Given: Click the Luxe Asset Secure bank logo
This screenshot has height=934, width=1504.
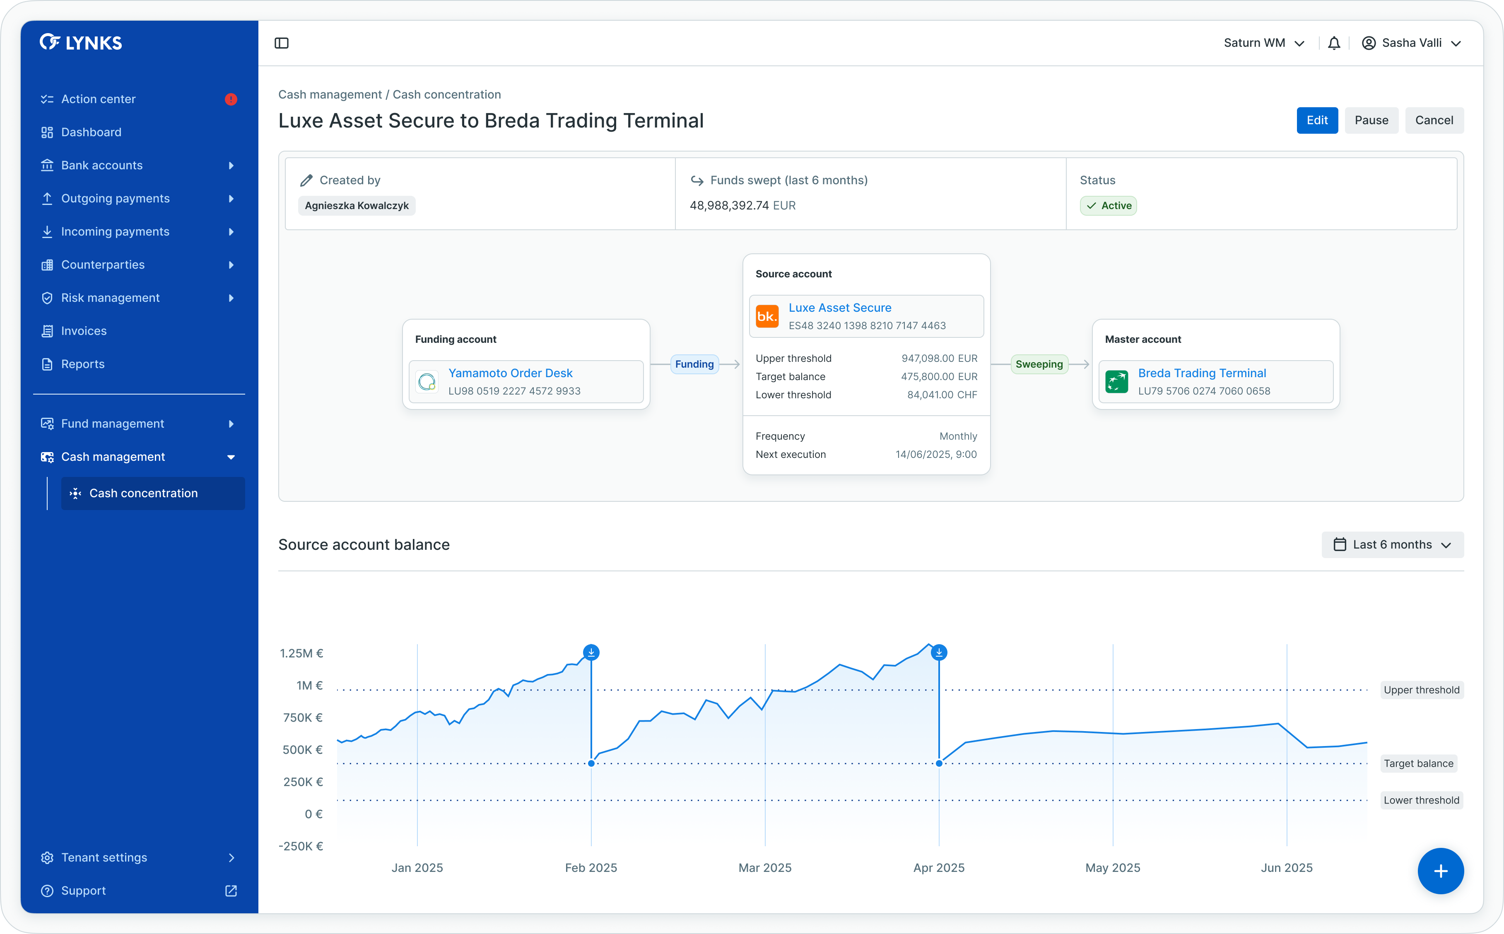Looking at the screenshot, I should point(768,316).
